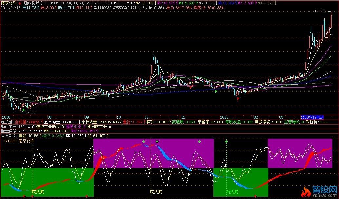Click the first green arrow atop the purple zone
The width and height of the screenshot is (339, 199).
tap(144, 141)
